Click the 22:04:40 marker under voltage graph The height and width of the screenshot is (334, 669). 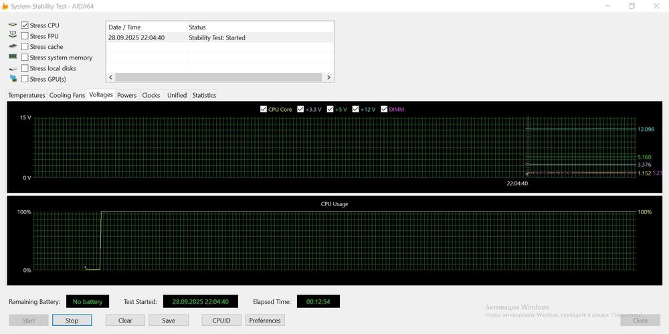point(517,183)
